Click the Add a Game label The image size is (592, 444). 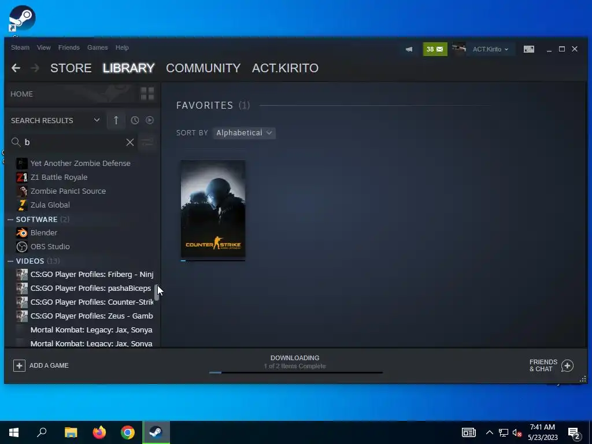pos(49,365)
